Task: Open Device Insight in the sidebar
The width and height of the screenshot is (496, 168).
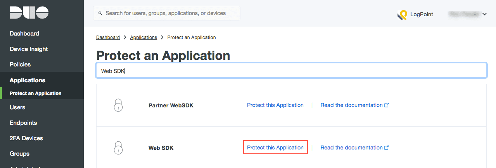Action: click(29, 49)
